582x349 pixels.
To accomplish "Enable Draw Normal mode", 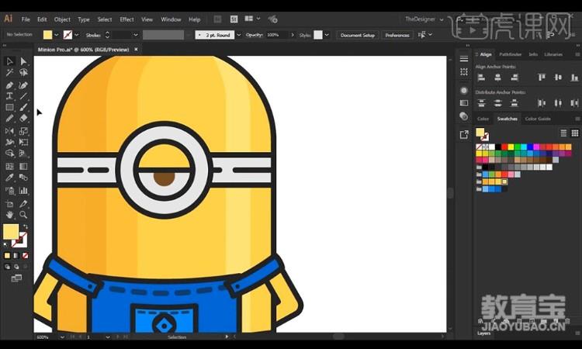I will [7, 267].
